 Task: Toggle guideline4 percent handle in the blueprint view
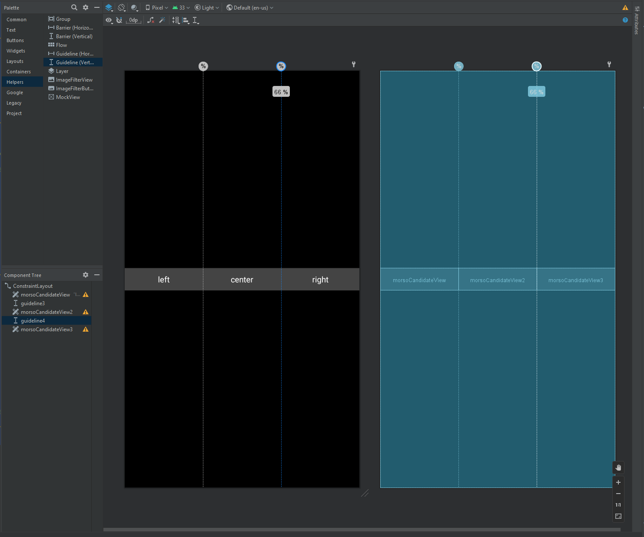click(x=537, y=66)
